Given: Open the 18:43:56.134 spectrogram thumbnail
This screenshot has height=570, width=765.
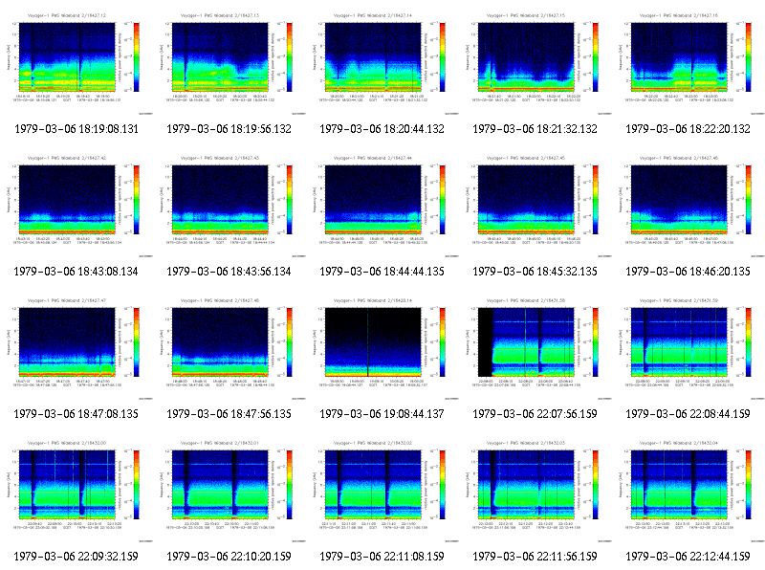Looking at the screenshot, I should click(229, 207).
